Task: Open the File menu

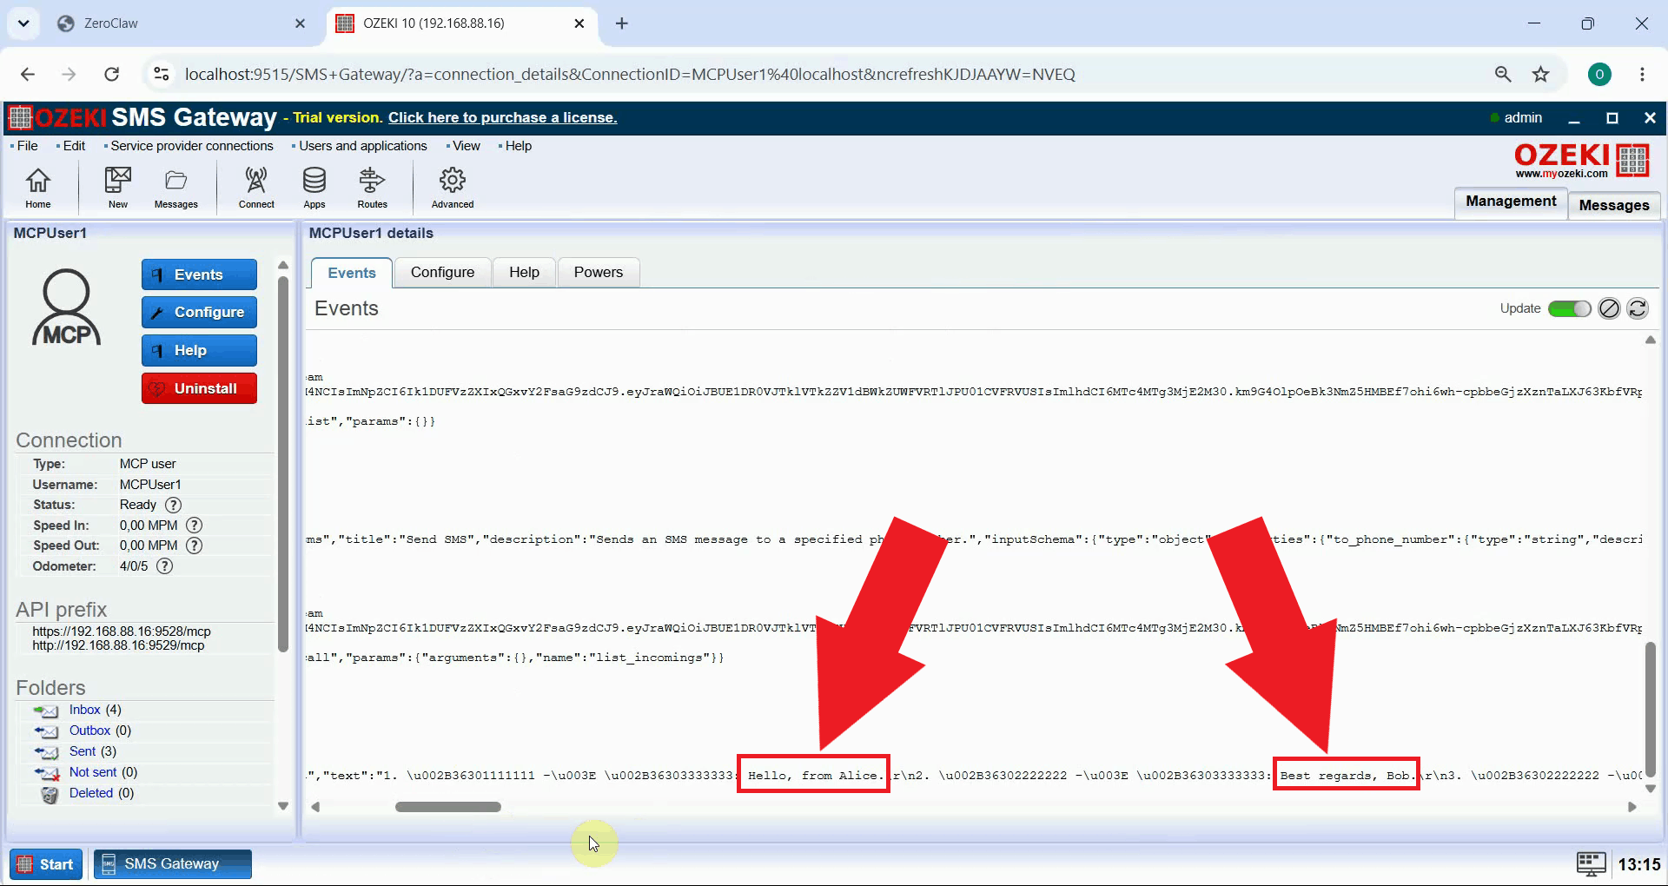Action: coord(27,146)
